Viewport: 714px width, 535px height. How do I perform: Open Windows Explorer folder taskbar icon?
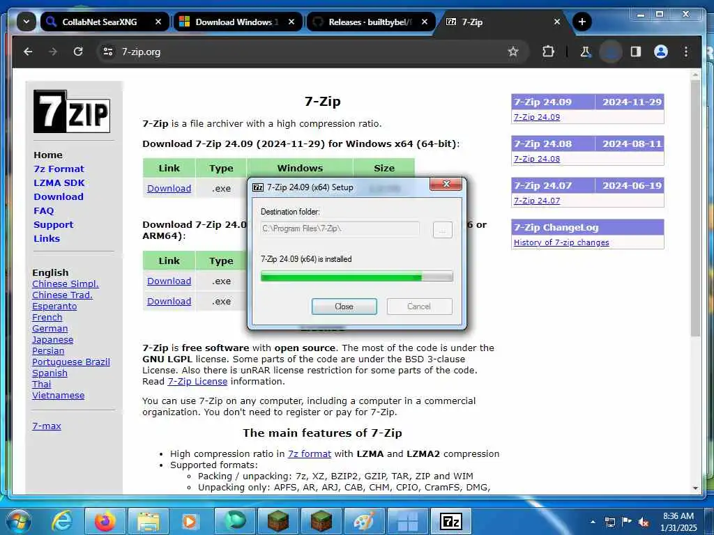tap(149, 522)
